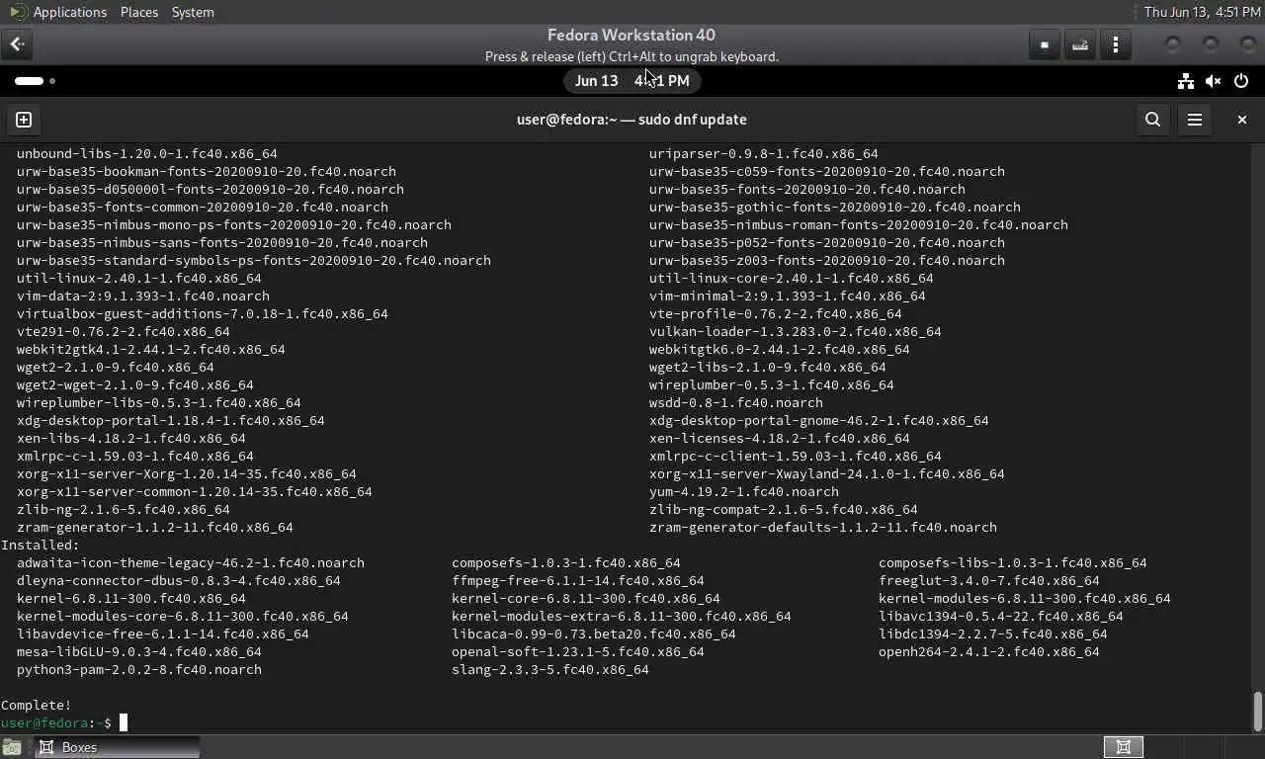Viewport: 1265px width, 759px height.
Task: Click the muted volume icon in Fedora panel
Action: point(1214,81)
